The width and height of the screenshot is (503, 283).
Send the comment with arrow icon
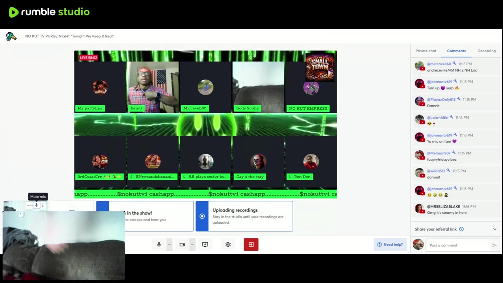pyautogui.click(x=494, y=245)
